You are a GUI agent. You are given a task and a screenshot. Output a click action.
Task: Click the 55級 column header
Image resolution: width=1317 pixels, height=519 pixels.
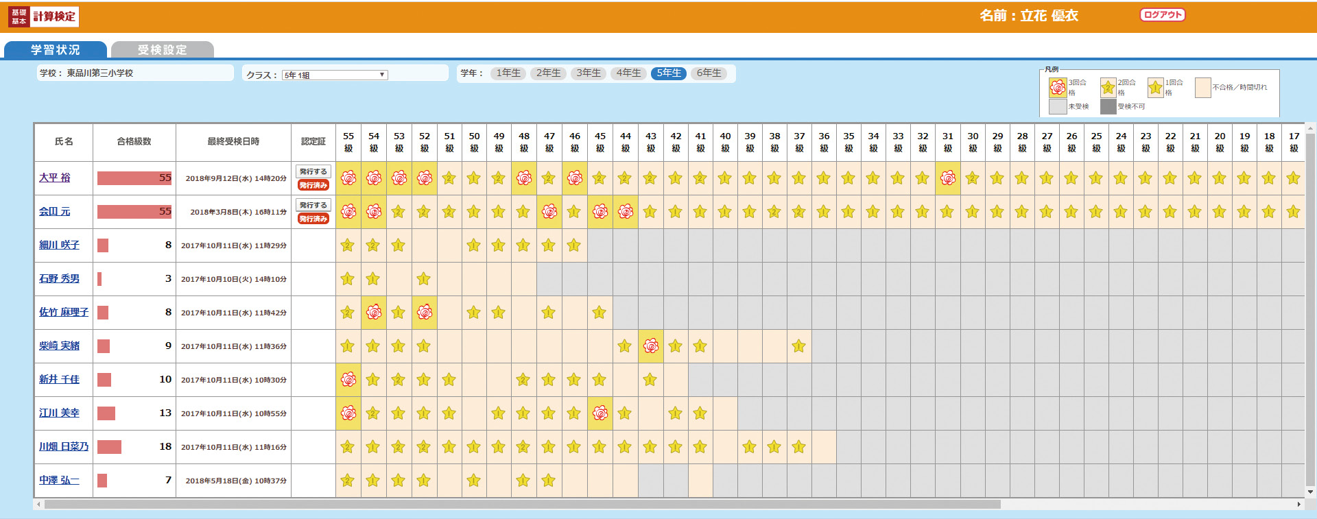(348, 142)
